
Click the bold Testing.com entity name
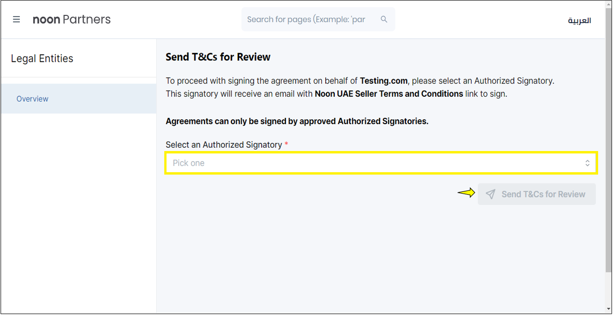tap(383, 81)
